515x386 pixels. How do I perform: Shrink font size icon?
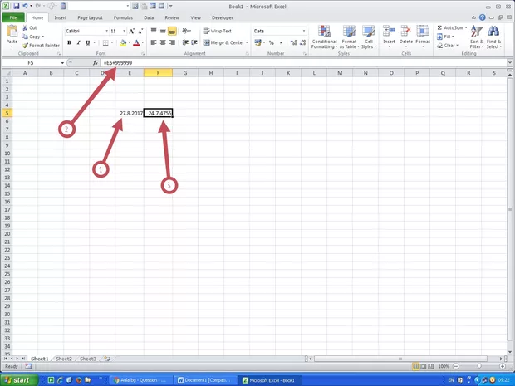coord(140,32)
